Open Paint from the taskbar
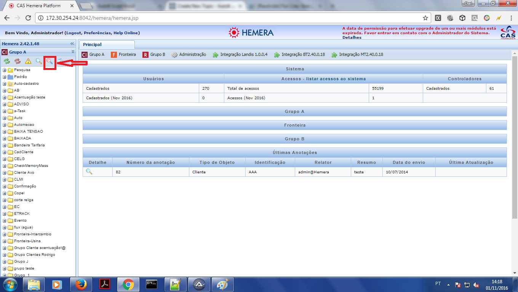Screen dimensions: 518x292 pos(222,284)
